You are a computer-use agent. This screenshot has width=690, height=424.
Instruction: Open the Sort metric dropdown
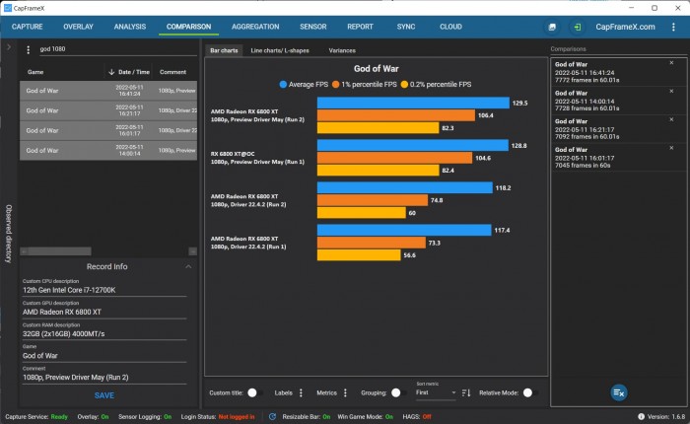pos(434,392)
